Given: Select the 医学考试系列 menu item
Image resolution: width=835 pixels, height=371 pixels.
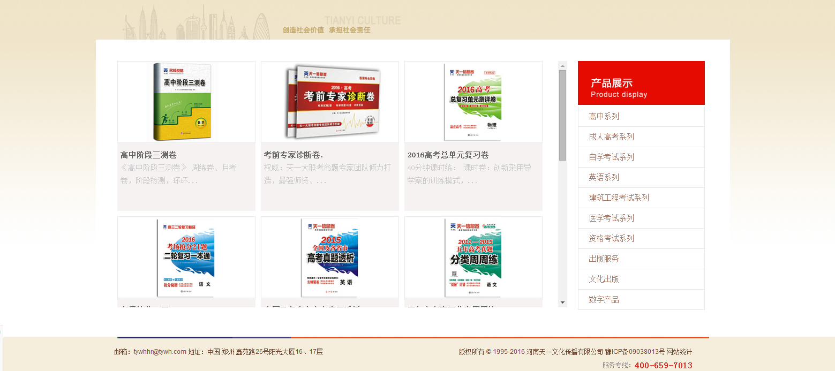Looking at the screenshot, I should [x=611, y=218].
